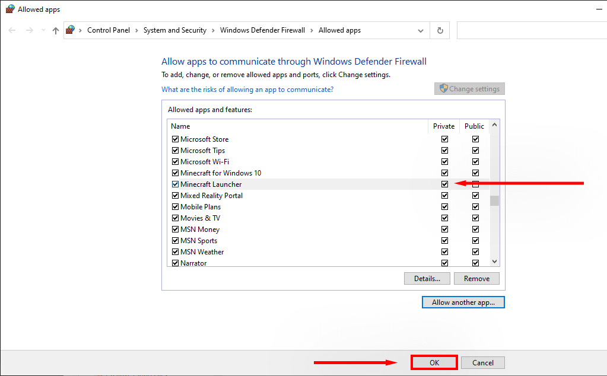The image size is (607, 376).
Task: Expand the address bar history dropdown
Action: (421, 30)
